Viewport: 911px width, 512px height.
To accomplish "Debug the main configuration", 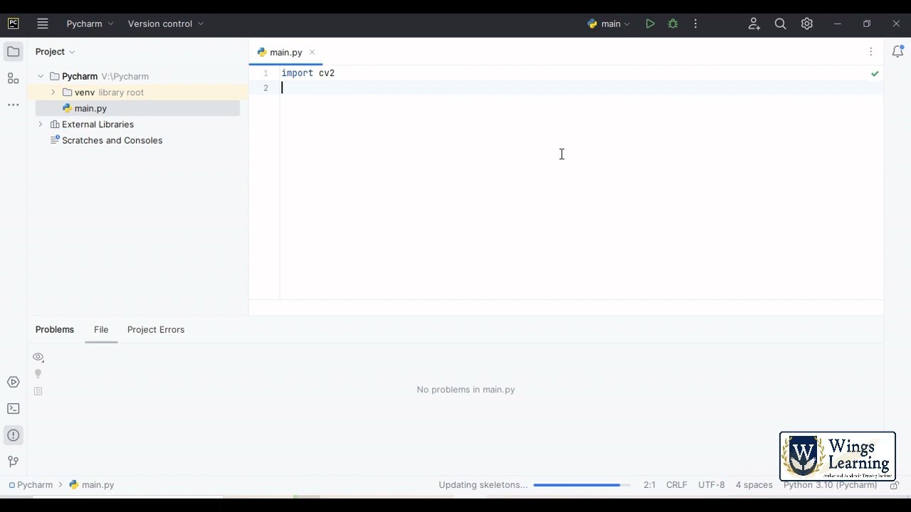I will pos(673,23).
